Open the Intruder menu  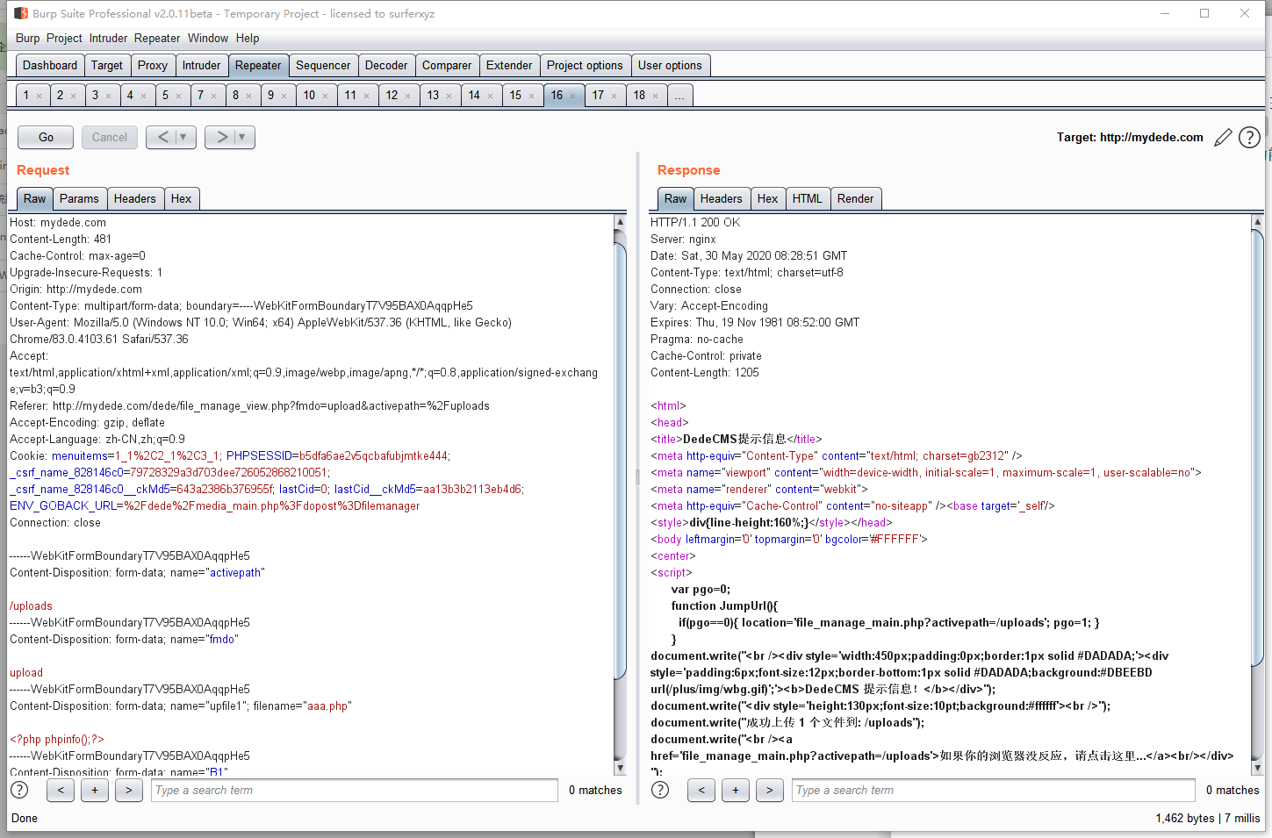108,38
